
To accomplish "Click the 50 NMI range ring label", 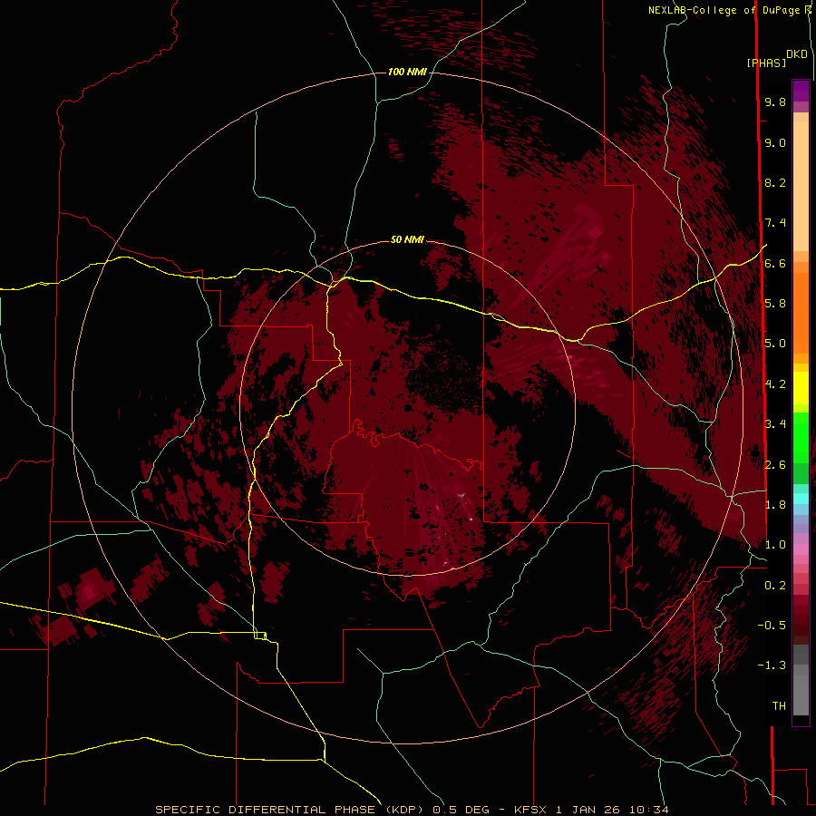I will (407, 239).
